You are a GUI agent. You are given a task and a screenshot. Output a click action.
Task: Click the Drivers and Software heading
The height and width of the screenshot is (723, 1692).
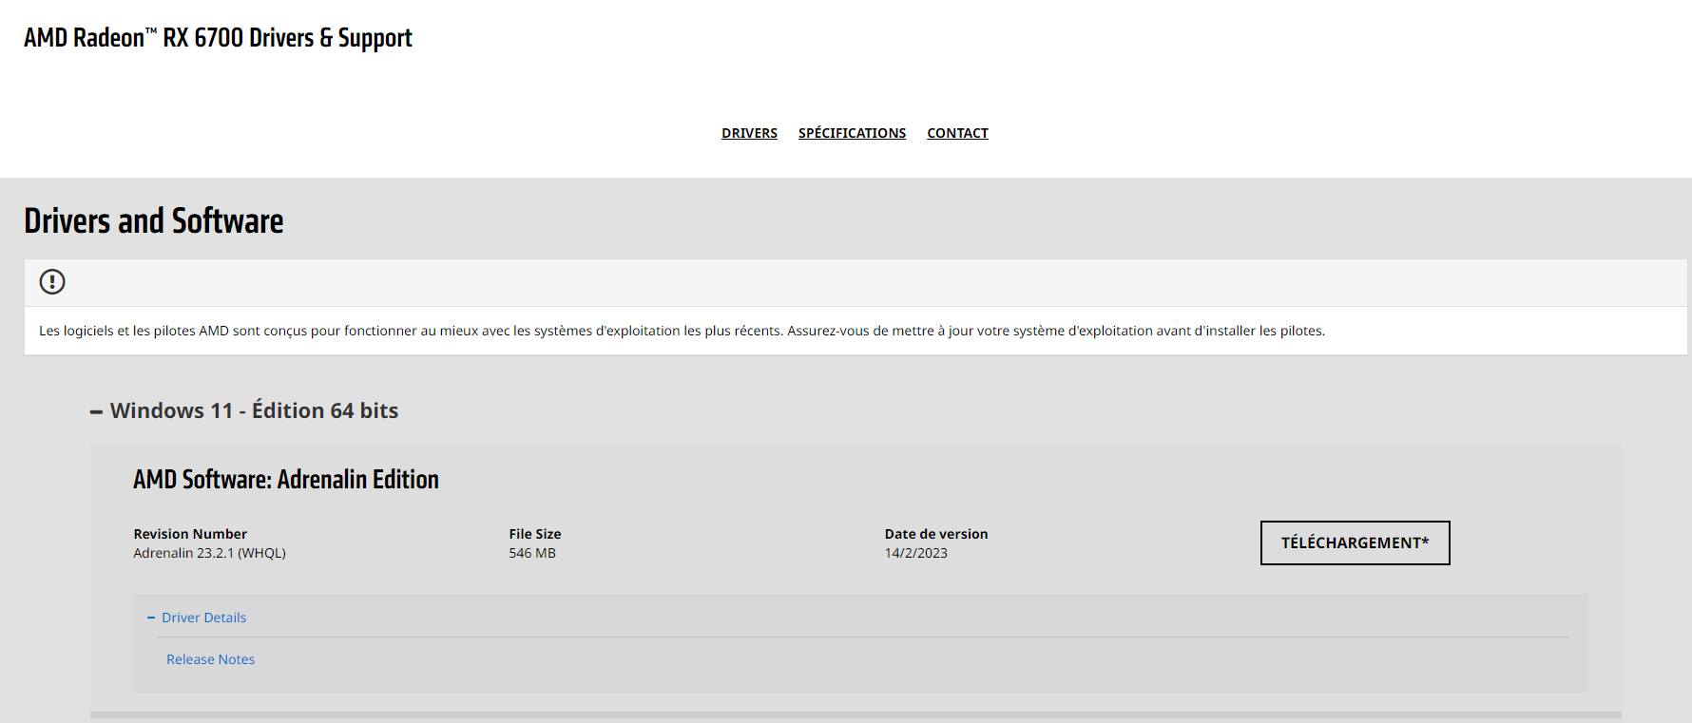[154, 220]
